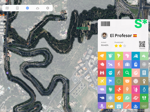Click the Anteil 53.42% value
150x112 pixels.
point(105,45)
